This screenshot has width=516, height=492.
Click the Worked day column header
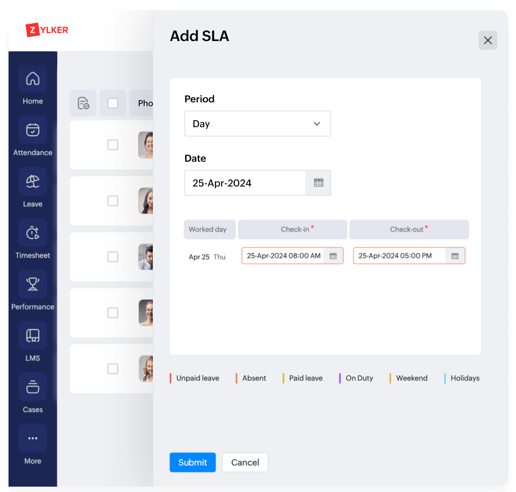210,230
